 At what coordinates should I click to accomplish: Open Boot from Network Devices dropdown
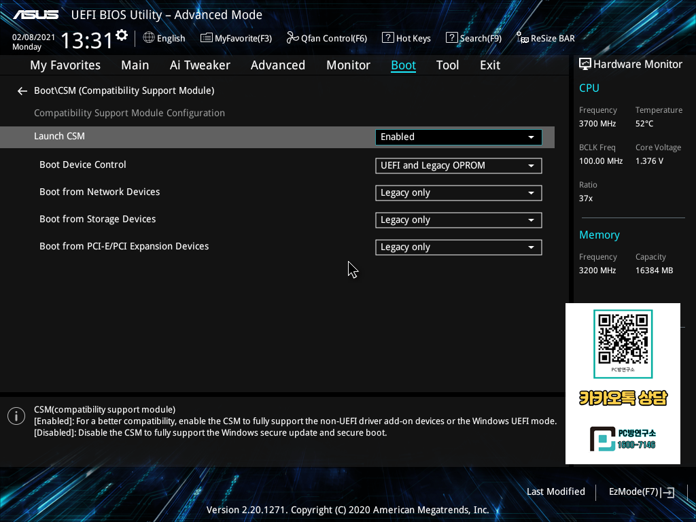click(x=459, y=193)
